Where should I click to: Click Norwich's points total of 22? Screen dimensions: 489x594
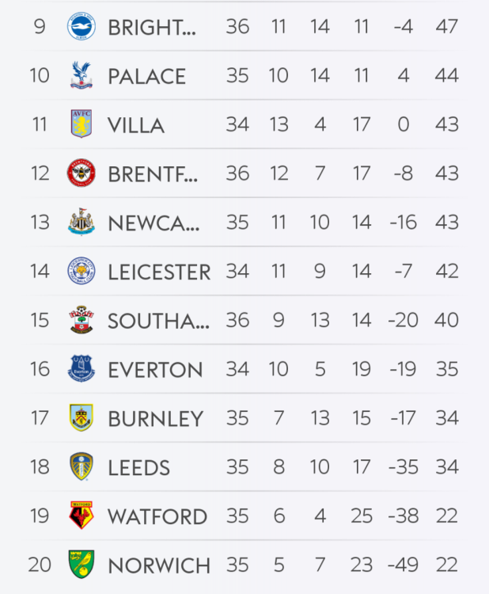[446, 565]
